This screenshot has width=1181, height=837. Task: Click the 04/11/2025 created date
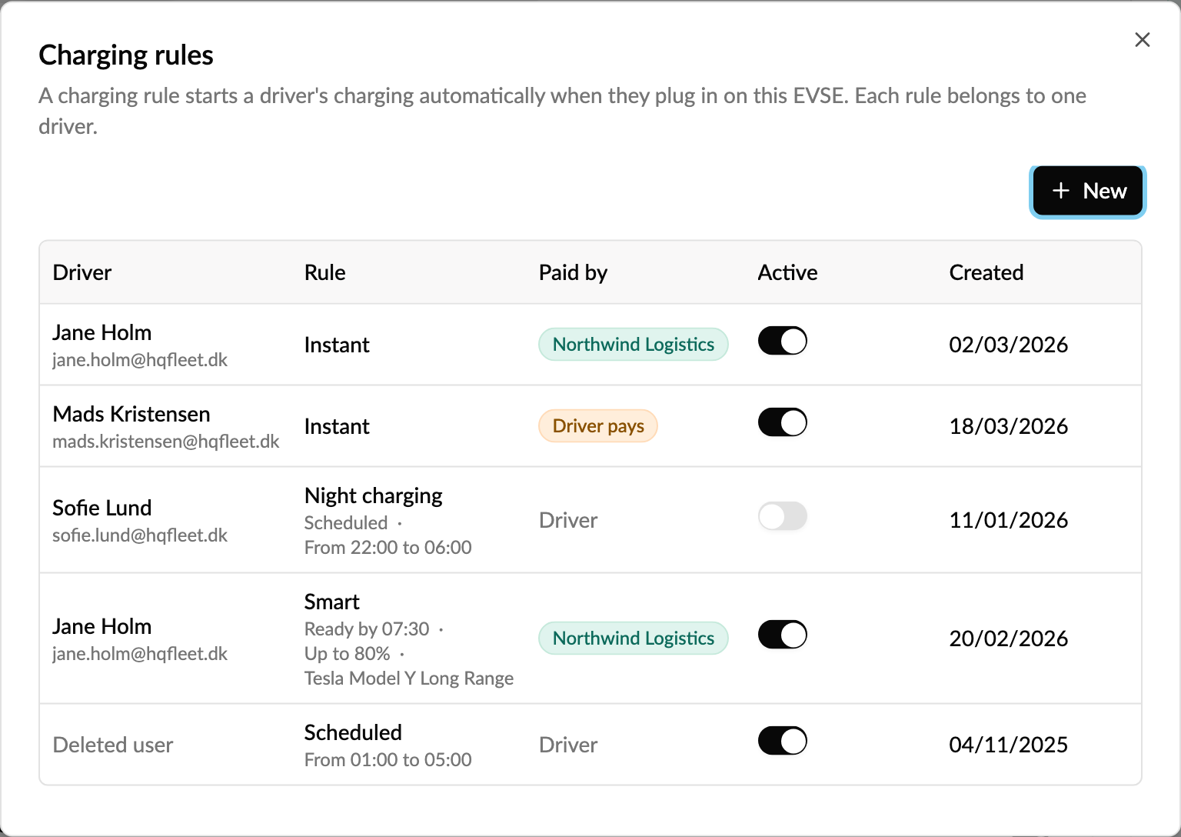point(1009,745)
